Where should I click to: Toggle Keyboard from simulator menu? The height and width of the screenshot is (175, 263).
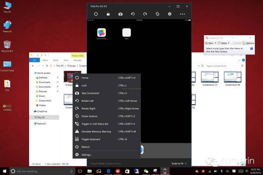pos(107,139)
